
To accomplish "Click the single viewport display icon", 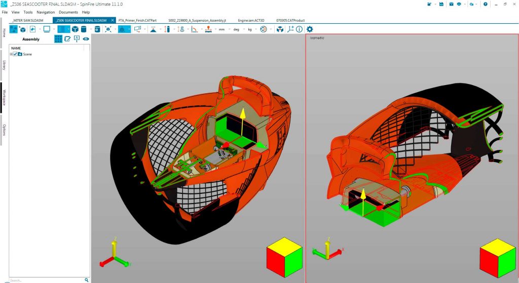I will click(47, 29).
